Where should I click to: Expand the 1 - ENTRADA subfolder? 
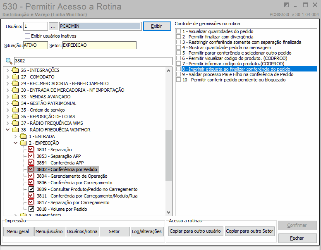point(16,136)
